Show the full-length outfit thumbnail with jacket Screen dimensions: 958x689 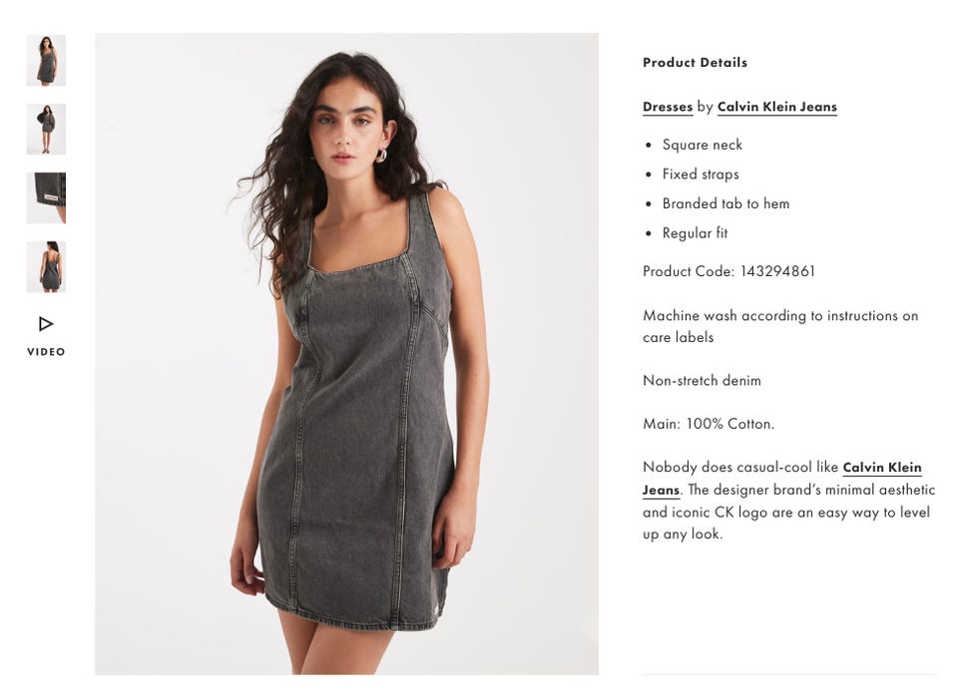point(46,129)
